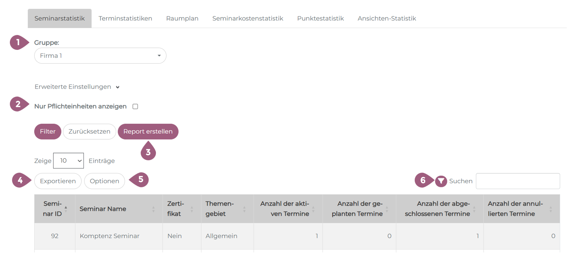Screen dimensions: 567x259
Task: Expand Erweiterte Einstellungen section
Action: coord(77,87)
